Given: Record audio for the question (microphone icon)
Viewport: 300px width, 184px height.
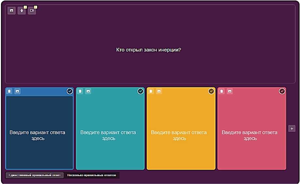Looking at the screenshot, I should (21, 10).
